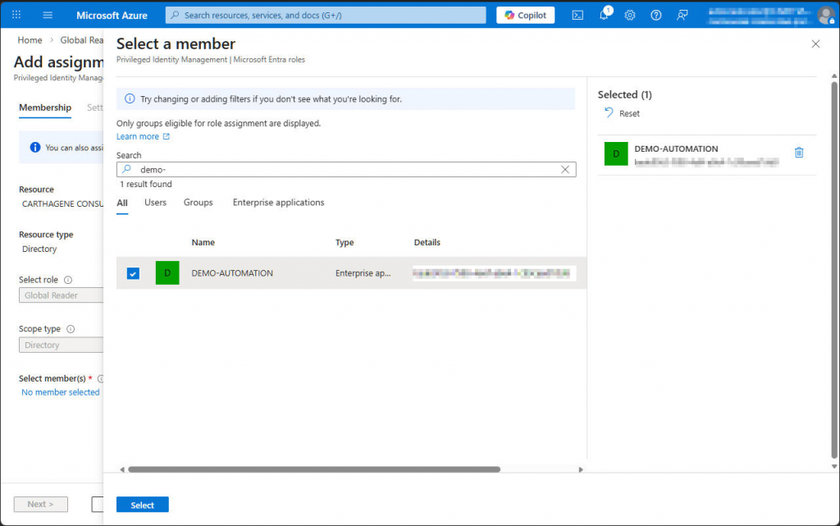Open the Copilot assistant
Image resolution: width=840 pixels, height=526 pixels.
pos(525,14)
